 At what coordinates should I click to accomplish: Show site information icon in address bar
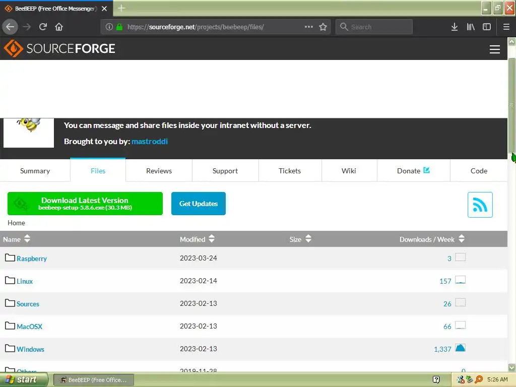109,27
